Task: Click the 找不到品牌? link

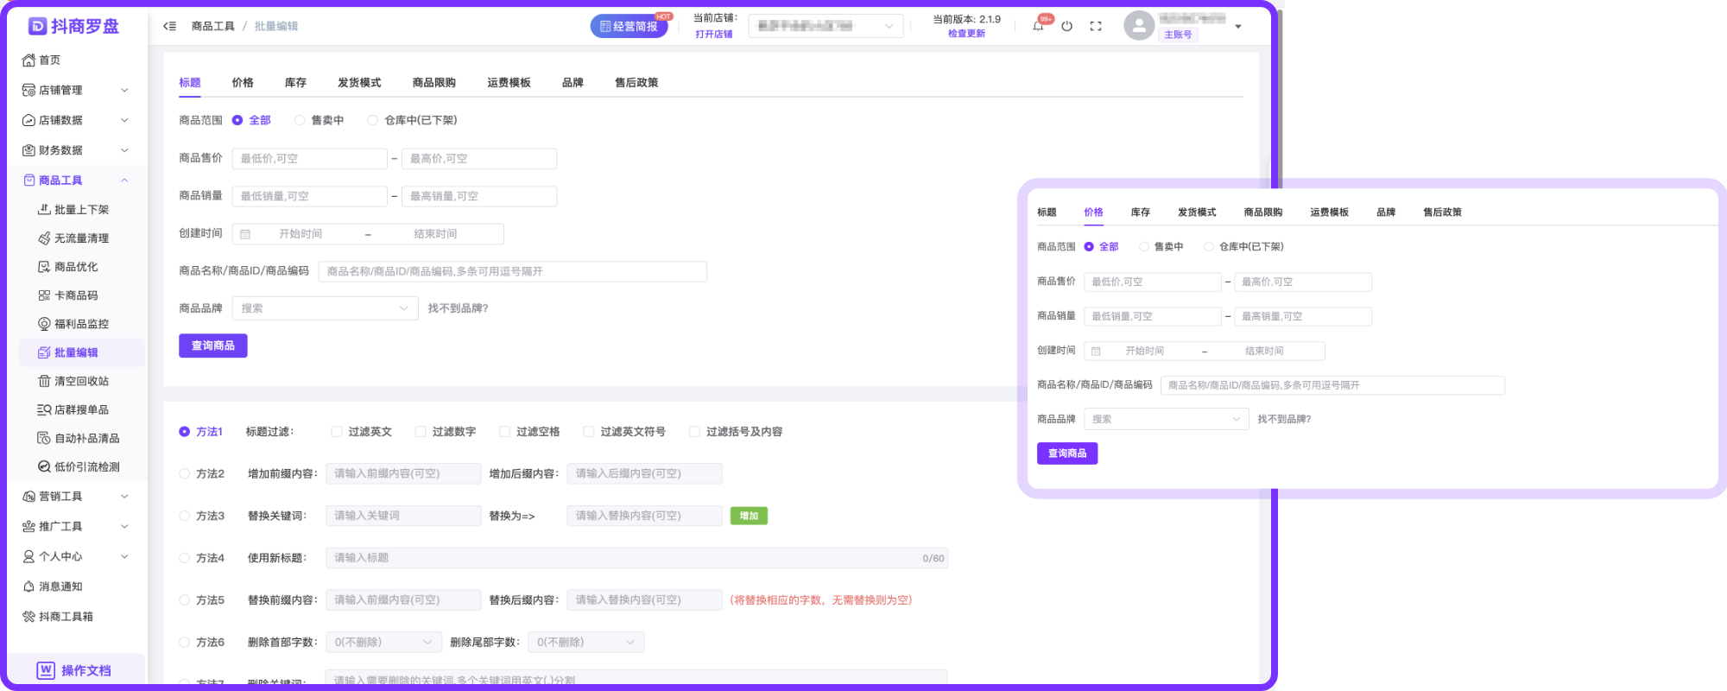Action: click(x=458, y=308)
